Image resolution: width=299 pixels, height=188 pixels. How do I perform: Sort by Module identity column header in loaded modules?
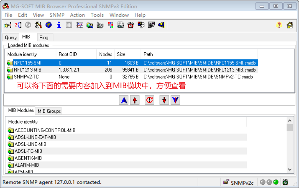[x=30, y=54]
